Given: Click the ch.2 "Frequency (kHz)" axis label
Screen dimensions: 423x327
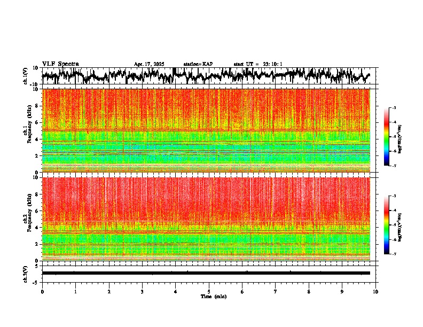Looking at the screenshot, I should [x=29, y=213].
